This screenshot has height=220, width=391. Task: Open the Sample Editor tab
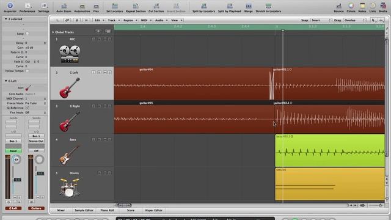tap(84, 210)
